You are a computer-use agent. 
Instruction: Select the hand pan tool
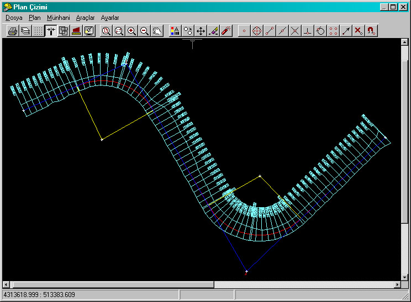(x=157, y=31)
